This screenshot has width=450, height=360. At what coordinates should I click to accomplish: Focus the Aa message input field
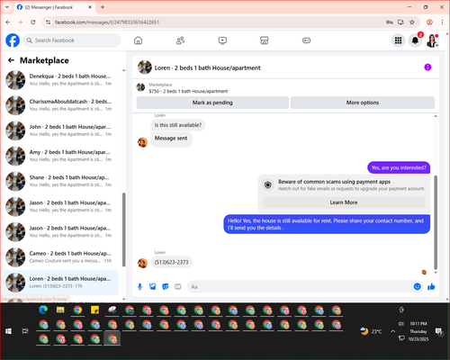pyautogui.click(x=300, y=287)
